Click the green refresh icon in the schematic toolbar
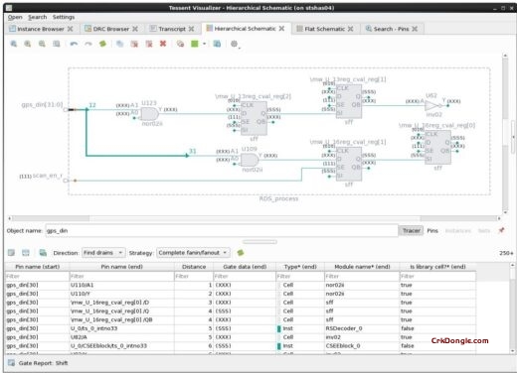Screen dimensions: 517x373 pos(102,44)
